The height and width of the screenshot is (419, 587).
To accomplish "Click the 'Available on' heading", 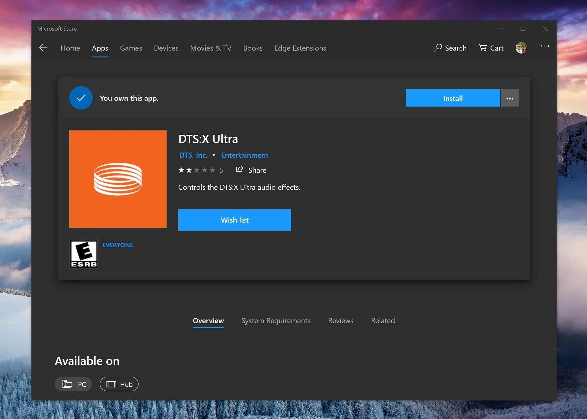I will pos(87,361).
